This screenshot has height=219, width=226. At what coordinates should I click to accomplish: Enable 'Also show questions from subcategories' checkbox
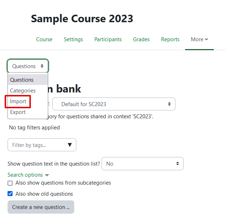point(10,183)
